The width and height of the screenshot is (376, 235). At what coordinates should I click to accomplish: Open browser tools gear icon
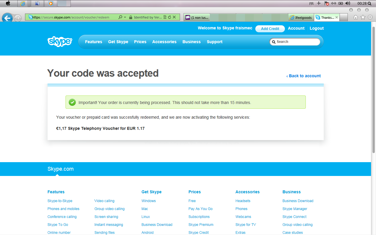370,17
